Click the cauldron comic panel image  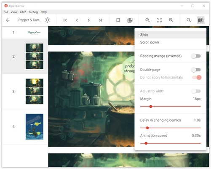(91, 99)
